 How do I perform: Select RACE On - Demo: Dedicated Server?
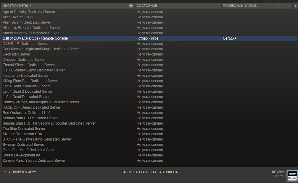(31, 107)
